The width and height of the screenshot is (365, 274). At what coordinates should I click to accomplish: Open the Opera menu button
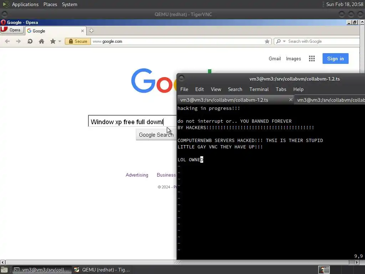coord(12,30)
